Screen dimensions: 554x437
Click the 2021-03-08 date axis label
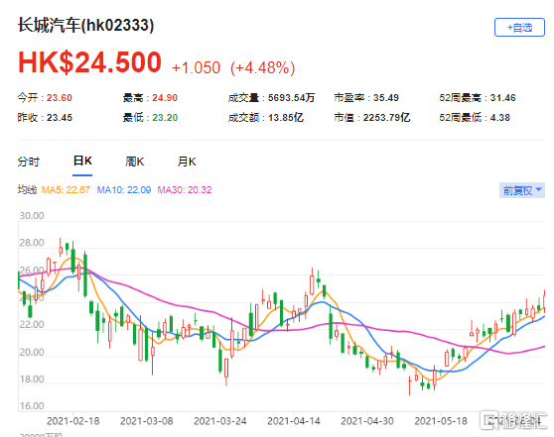click(x=147, y=421)
